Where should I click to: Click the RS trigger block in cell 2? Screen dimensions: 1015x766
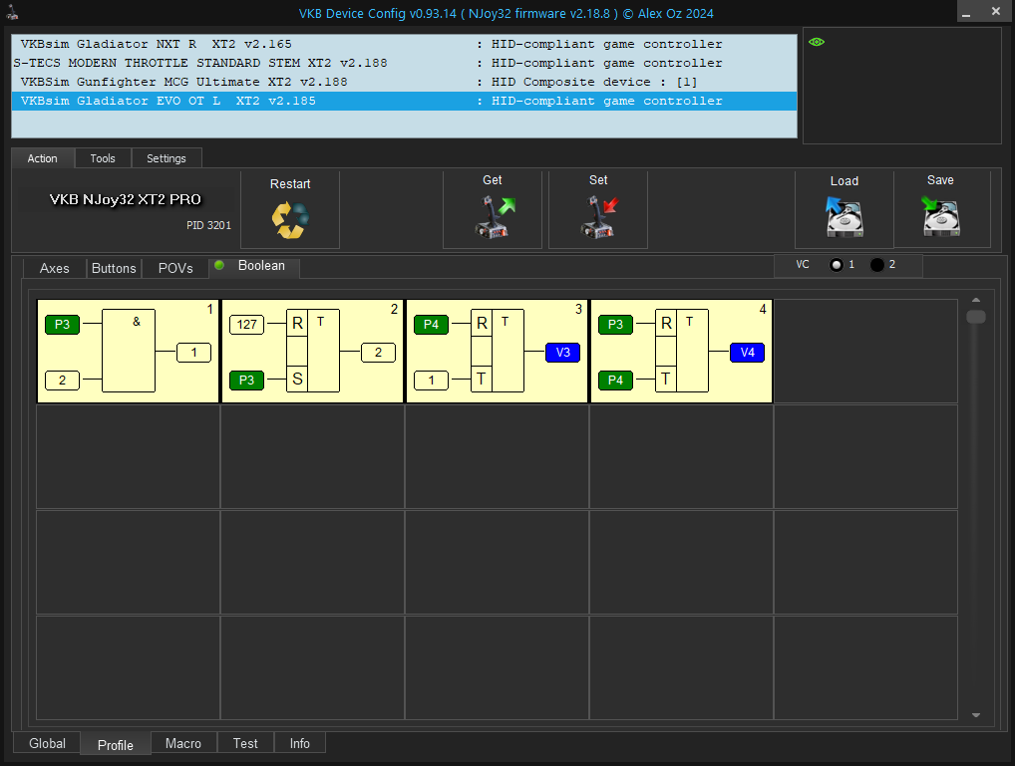point(313,351)
